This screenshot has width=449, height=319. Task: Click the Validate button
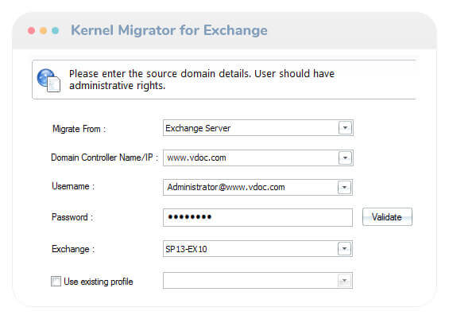click(387, 217)
